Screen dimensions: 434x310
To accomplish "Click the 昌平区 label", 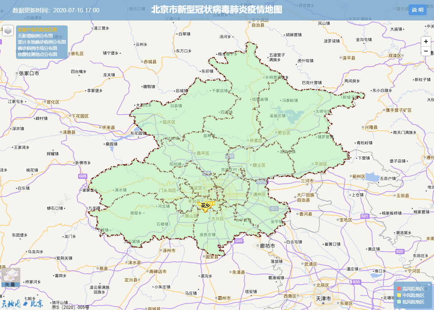I will coord(203,153).
